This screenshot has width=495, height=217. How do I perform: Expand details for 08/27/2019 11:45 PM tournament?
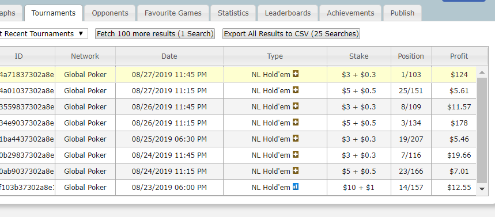pos(296,74)
